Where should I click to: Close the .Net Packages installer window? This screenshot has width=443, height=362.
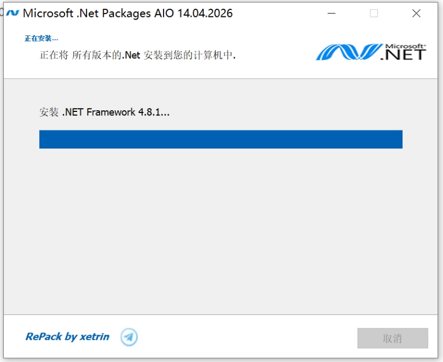416,14
